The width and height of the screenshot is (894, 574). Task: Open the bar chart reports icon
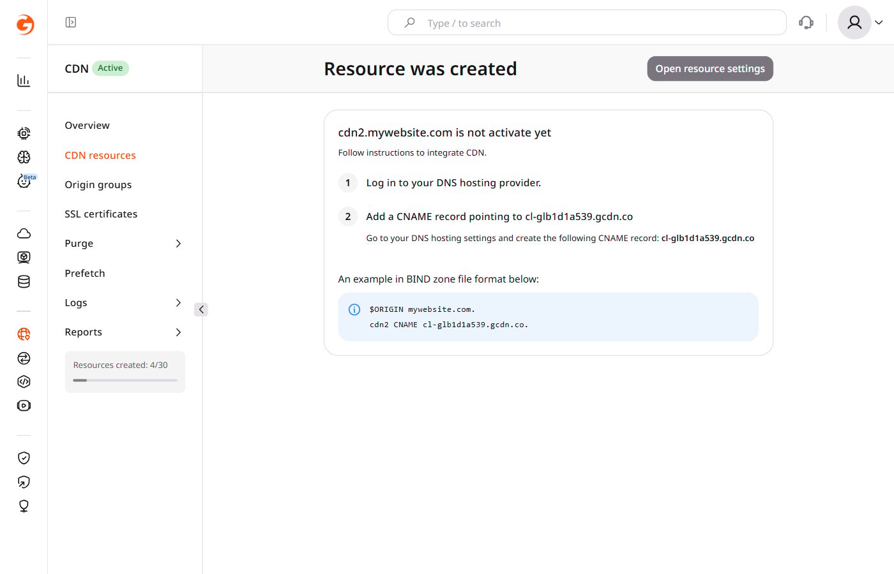click(x=24, y=80)
